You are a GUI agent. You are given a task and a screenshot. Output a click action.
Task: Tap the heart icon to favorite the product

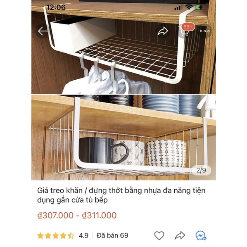(x=159, y=235)
